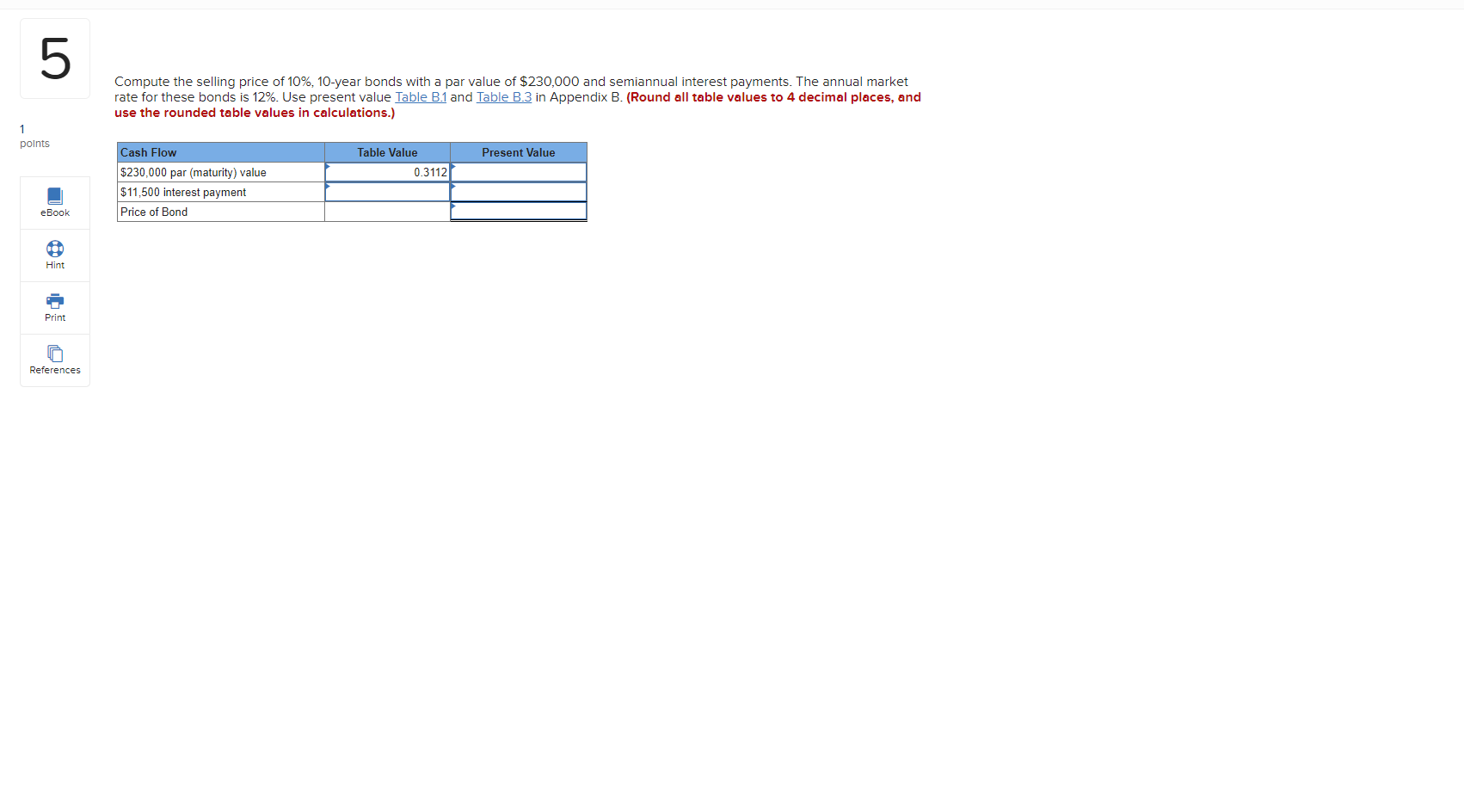The width and height of the screenshot is (1464, 812).
Task: Open the Print option
Action: [x=54, y=307]
